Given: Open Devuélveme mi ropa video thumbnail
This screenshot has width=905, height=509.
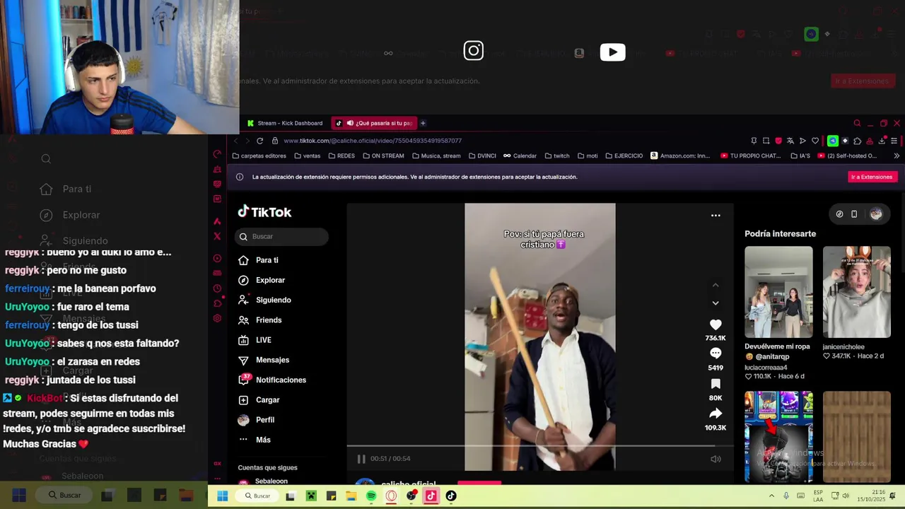Looking at the screenshot, I should (x=778, y=292).
